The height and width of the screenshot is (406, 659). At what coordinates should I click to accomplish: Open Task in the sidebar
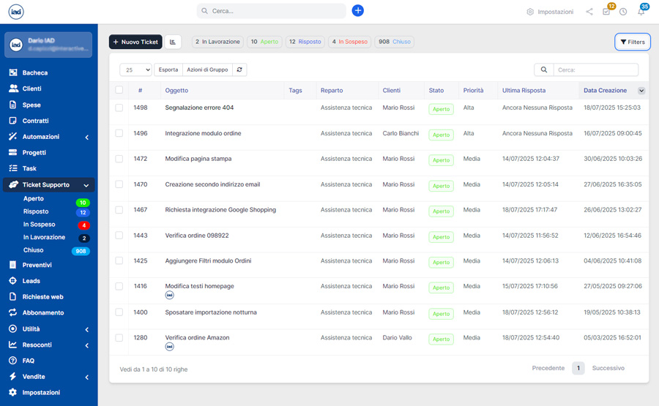coord(29,168)
